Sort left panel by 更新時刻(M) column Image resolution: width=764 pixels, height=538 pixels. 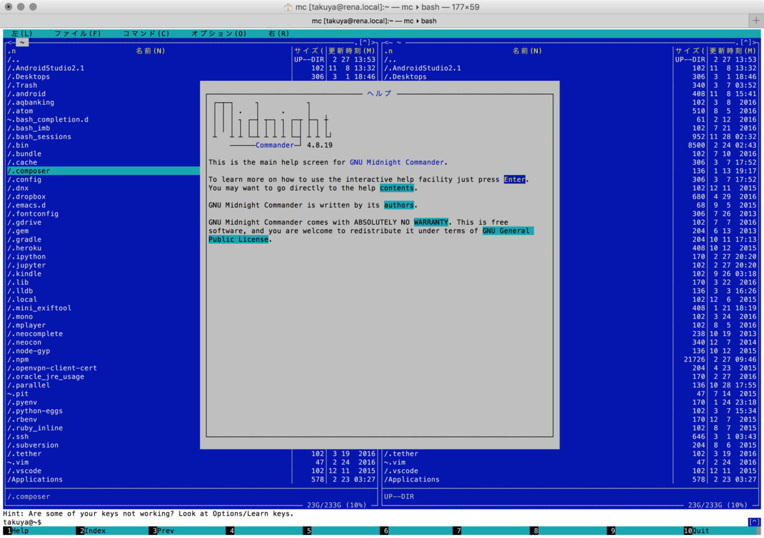(x=352, y=51)
